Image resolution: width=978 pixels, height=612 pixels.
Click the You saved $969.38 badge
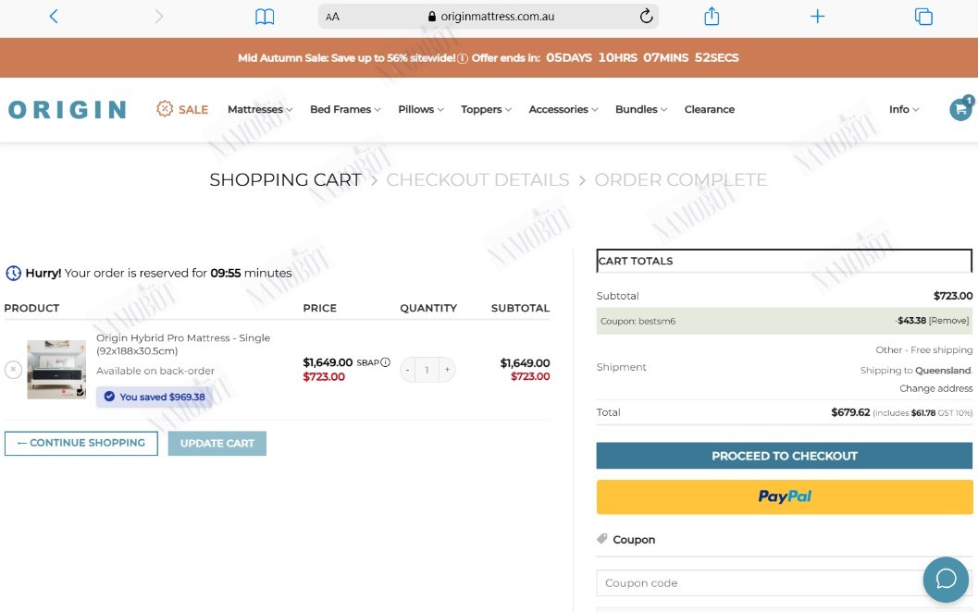coord(155,397)
